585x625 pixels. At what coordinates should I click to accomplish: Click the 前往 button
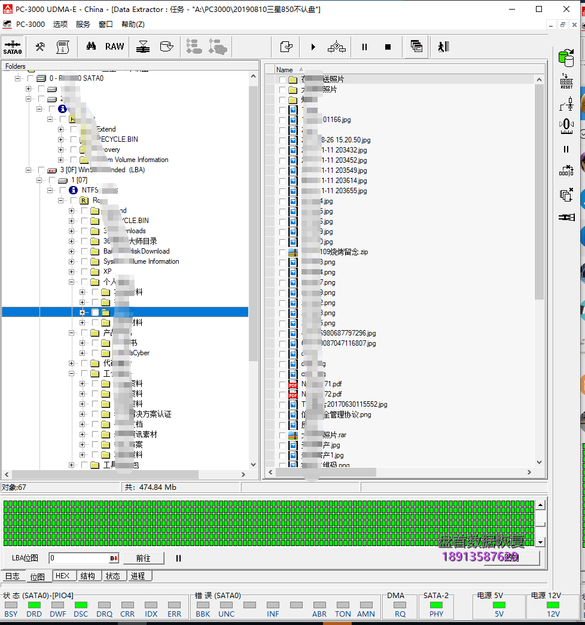click(x=144, y=558)
